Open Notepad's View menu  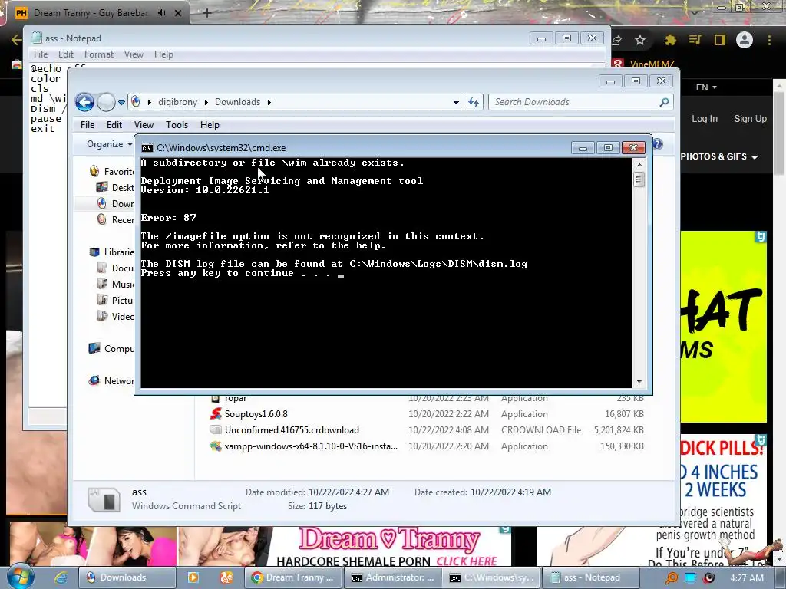[x=134, y=54]
